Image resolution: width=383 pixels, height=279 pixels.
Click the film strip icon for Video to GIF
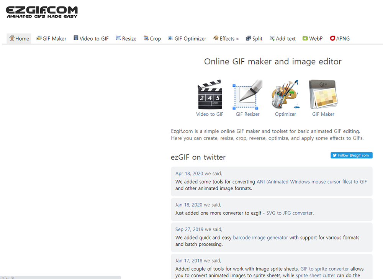[76, 38]
